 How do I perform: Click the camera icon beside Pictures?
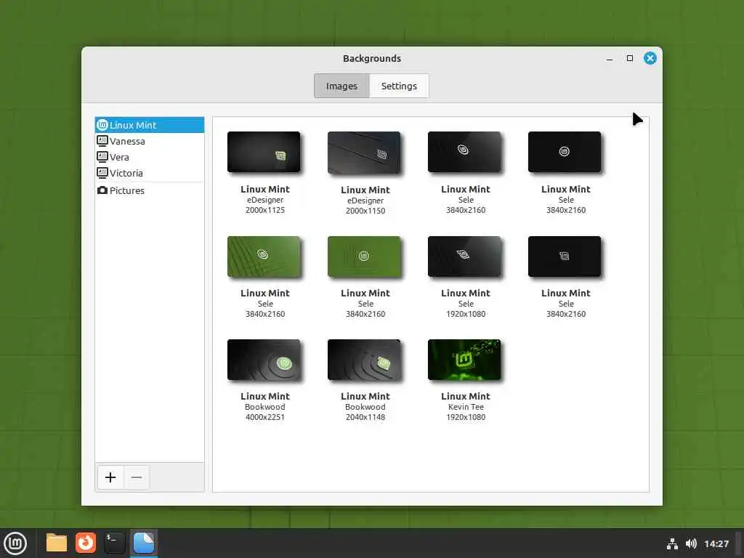pos(102,190)
